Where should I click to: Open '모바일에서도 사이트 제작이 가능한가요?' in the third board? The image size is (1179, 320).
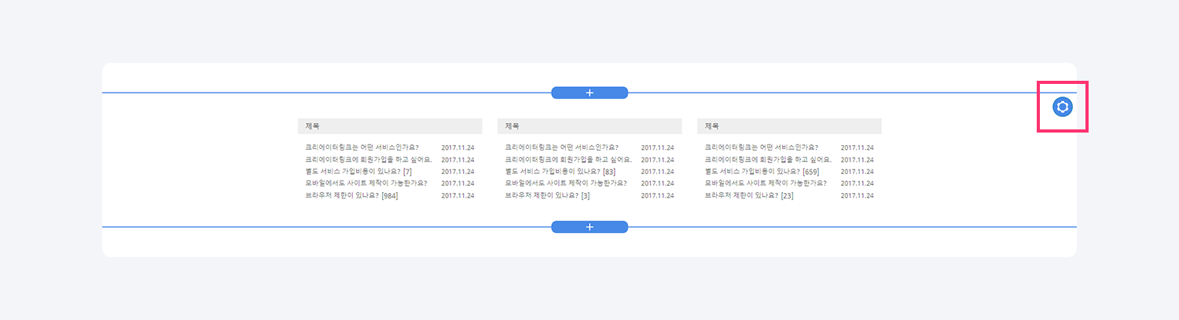[765, 184]
